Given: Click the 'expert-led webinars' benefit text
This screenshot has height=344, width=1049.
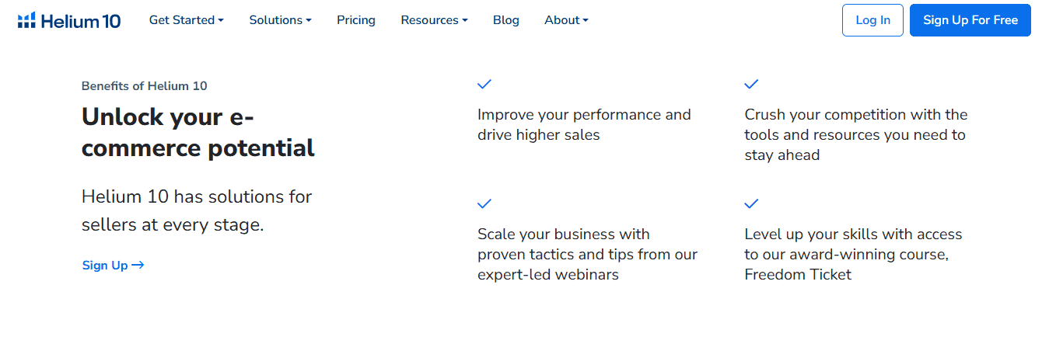Looking at the screenshot, I should point(548,274).
